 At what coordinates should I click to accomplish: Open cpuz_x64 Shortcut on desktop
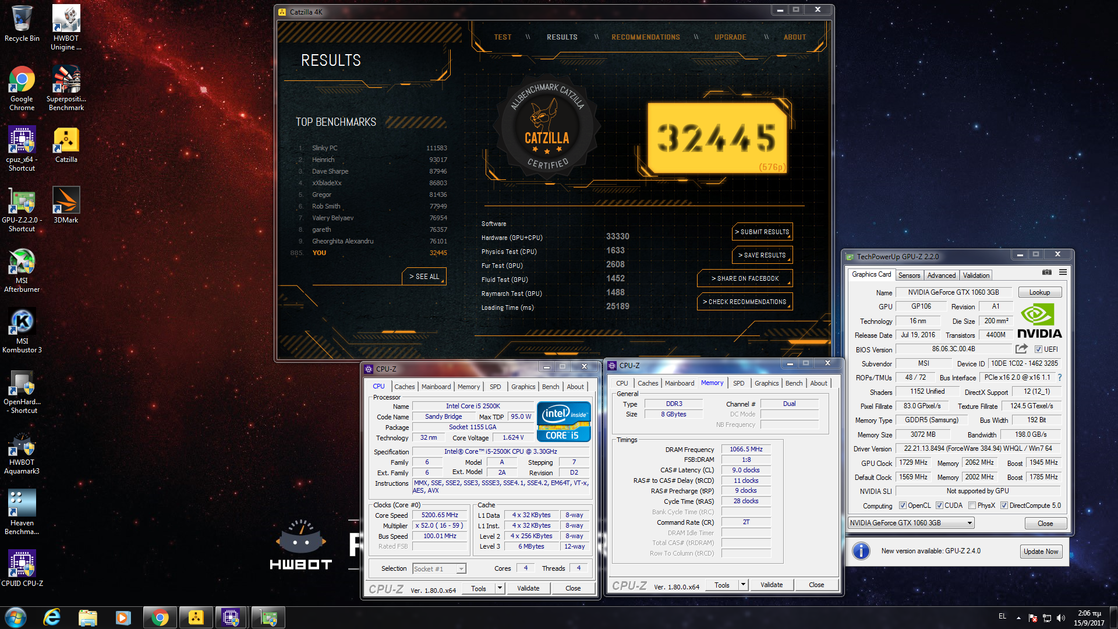point(22,149)
